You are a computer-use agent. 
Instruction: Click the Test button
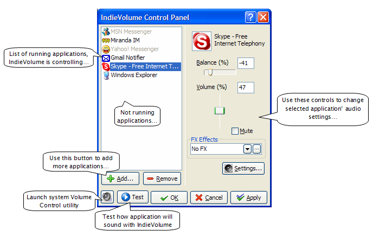point(133,197)
